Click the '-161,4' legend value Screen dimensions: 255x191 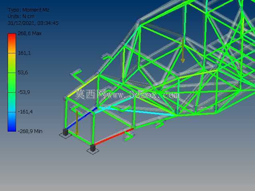pyautogui.click(x=25, y=112)
